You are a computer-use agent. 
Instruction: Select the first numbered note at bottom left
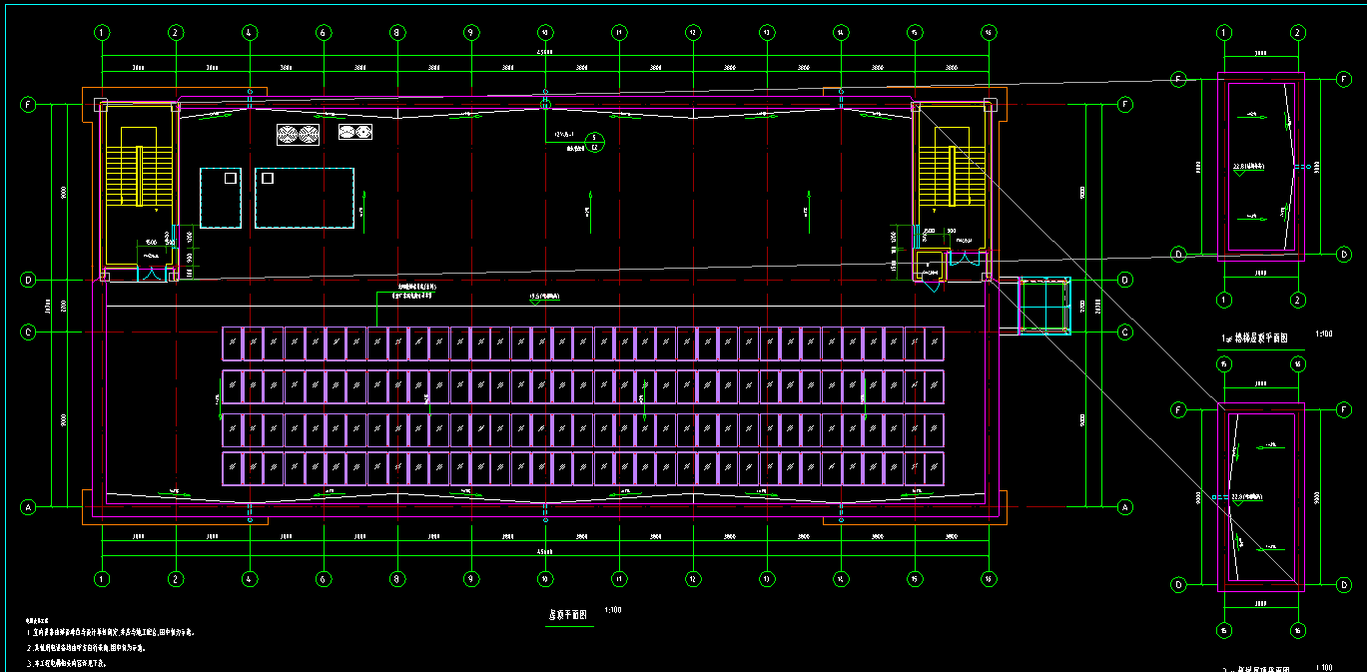[110, 633]
